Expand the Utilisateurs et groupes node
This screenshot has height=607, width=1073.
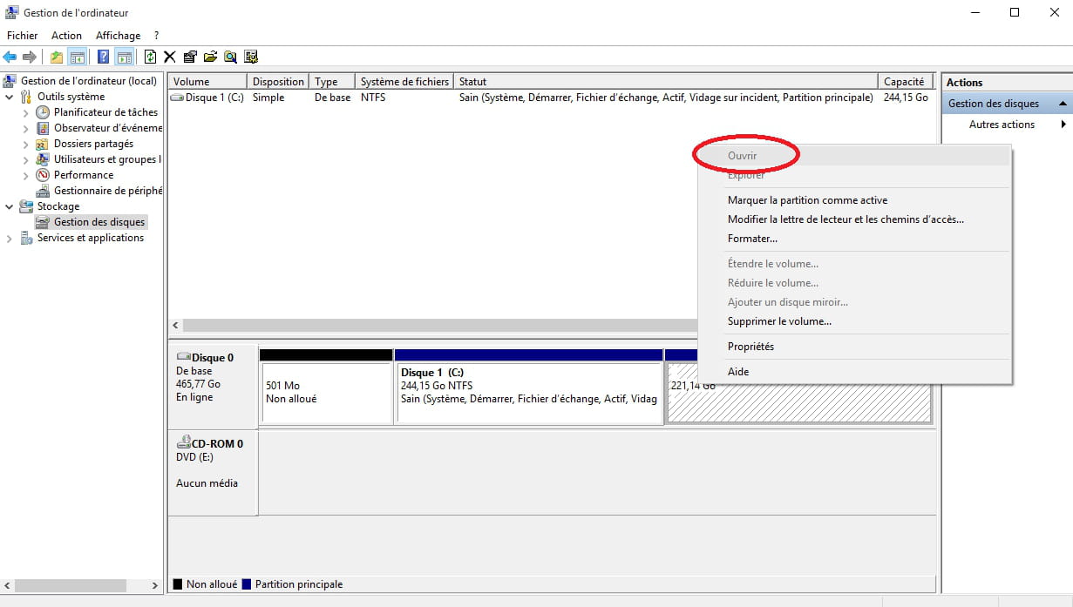pyautogui.click(x=26, y=159)
